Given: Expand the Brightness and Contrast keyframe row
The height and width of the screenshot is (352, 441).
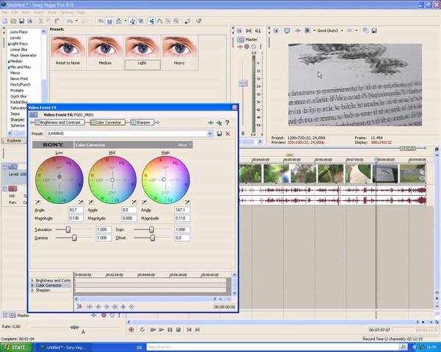Looking at the screenshot, I should (x=32, y=280).
